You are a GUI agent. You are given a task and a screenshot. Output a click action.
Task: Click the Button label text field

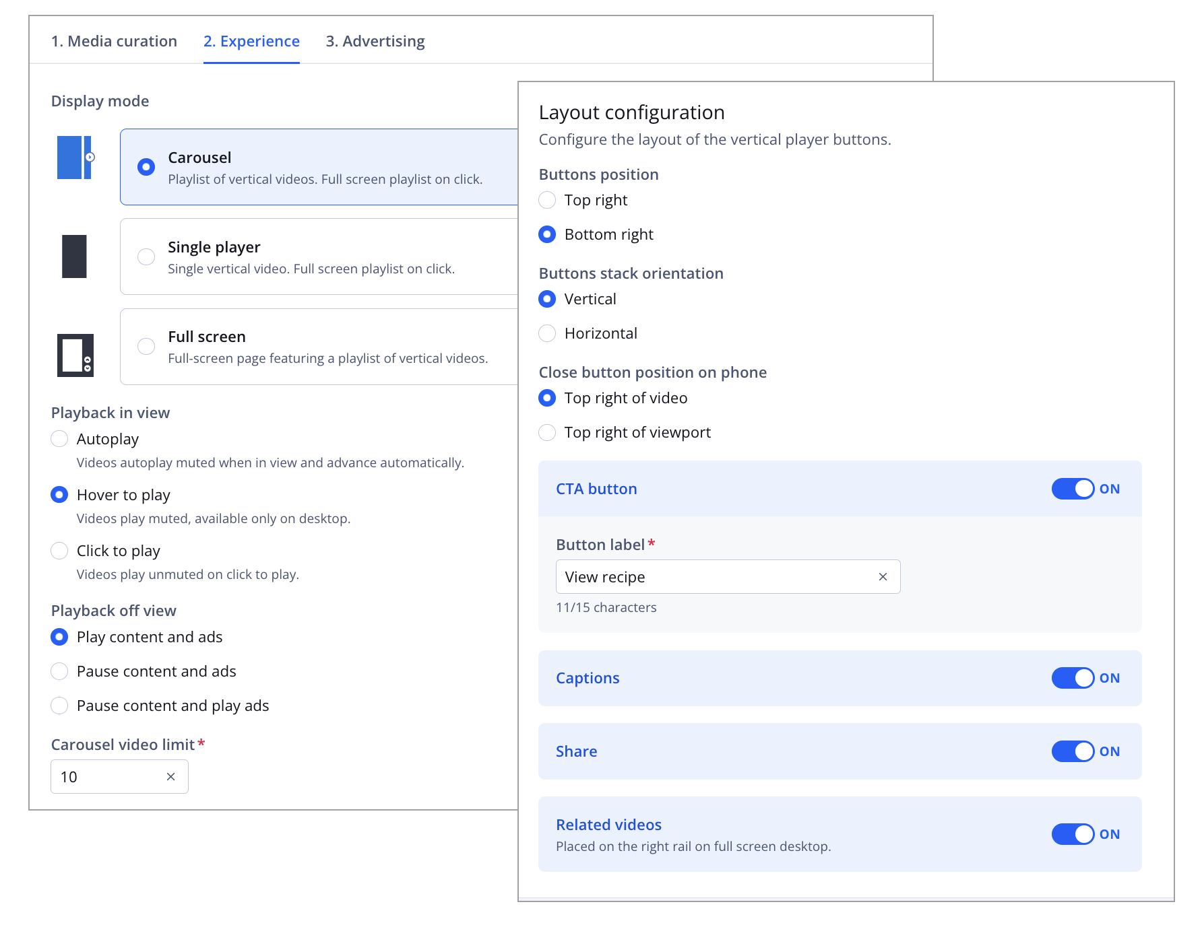728,577
